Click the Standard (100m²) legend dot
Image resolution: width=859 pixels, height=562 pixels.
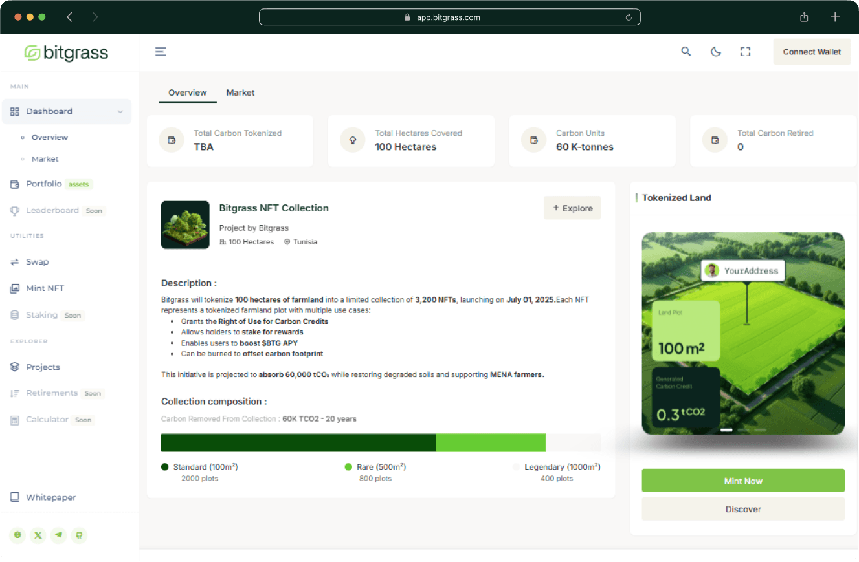(x=165, y=467)
